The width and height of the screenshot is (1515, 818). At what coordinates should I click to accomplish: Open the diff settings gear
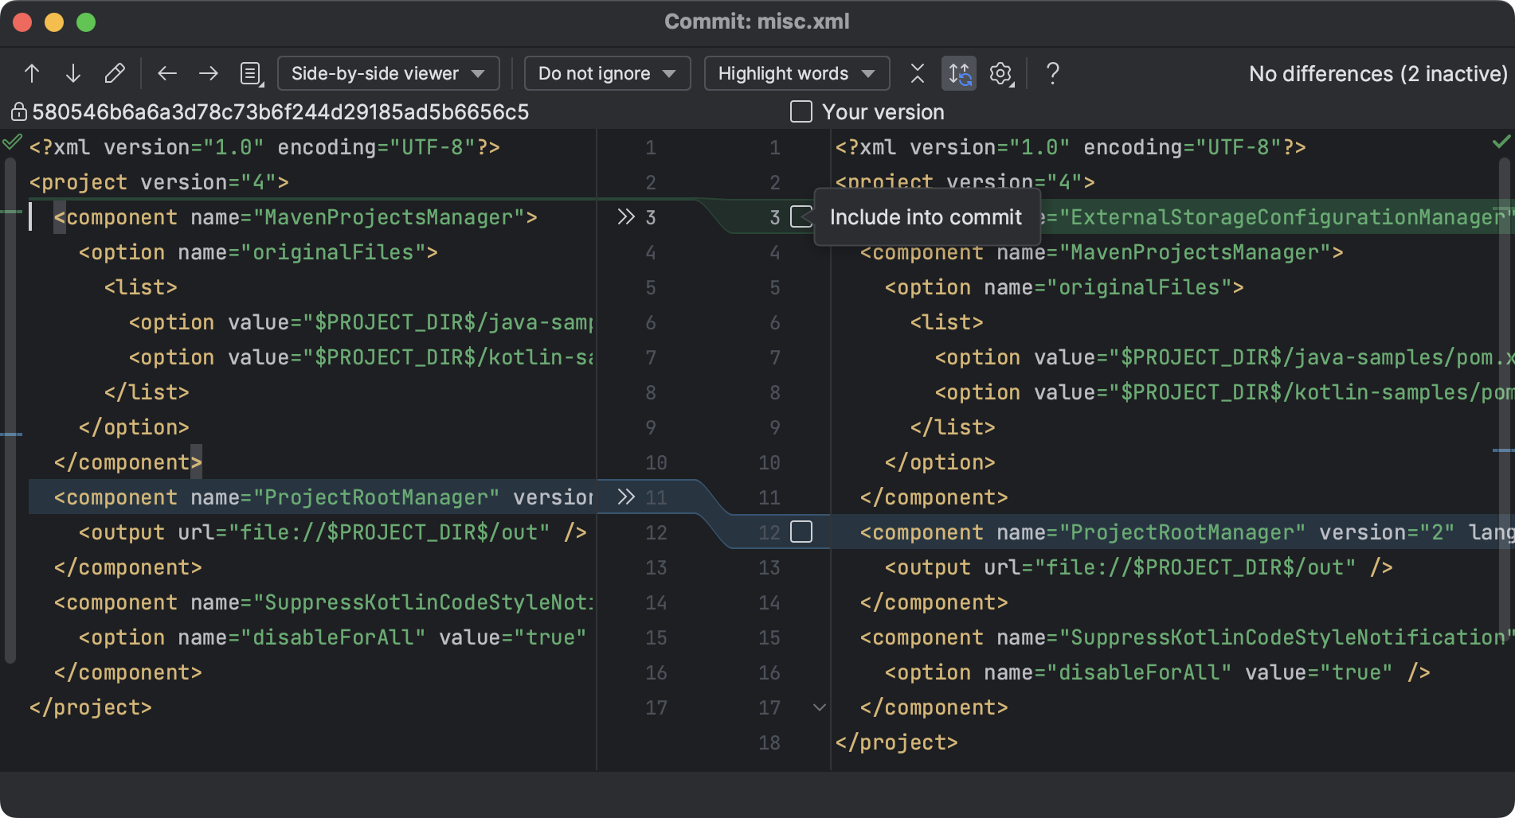1000,73
